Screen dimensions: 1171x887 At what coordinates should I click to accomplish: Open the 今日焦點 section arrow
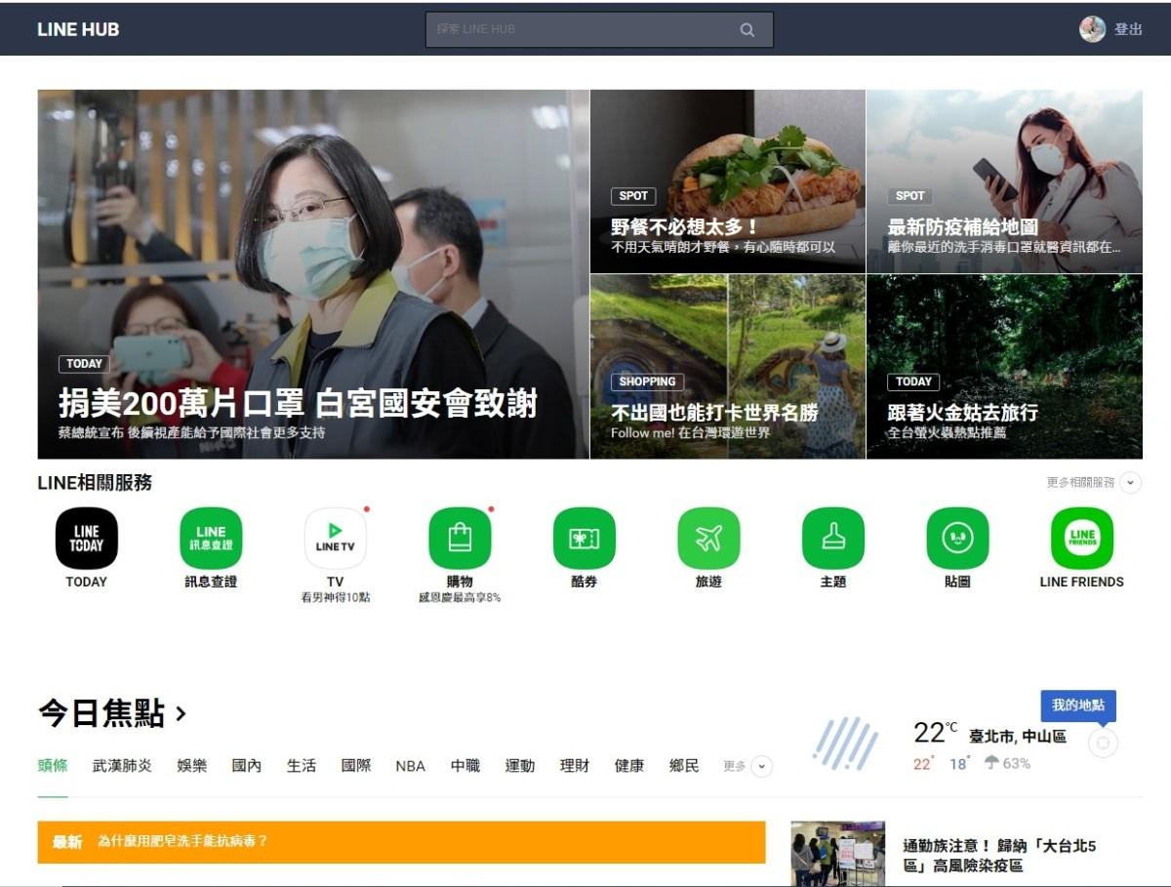point(181,714)
